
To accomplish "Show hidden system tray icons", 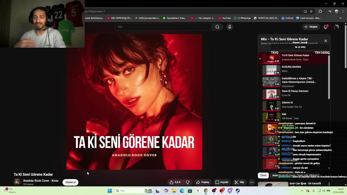I will click(x=302, y=191).
